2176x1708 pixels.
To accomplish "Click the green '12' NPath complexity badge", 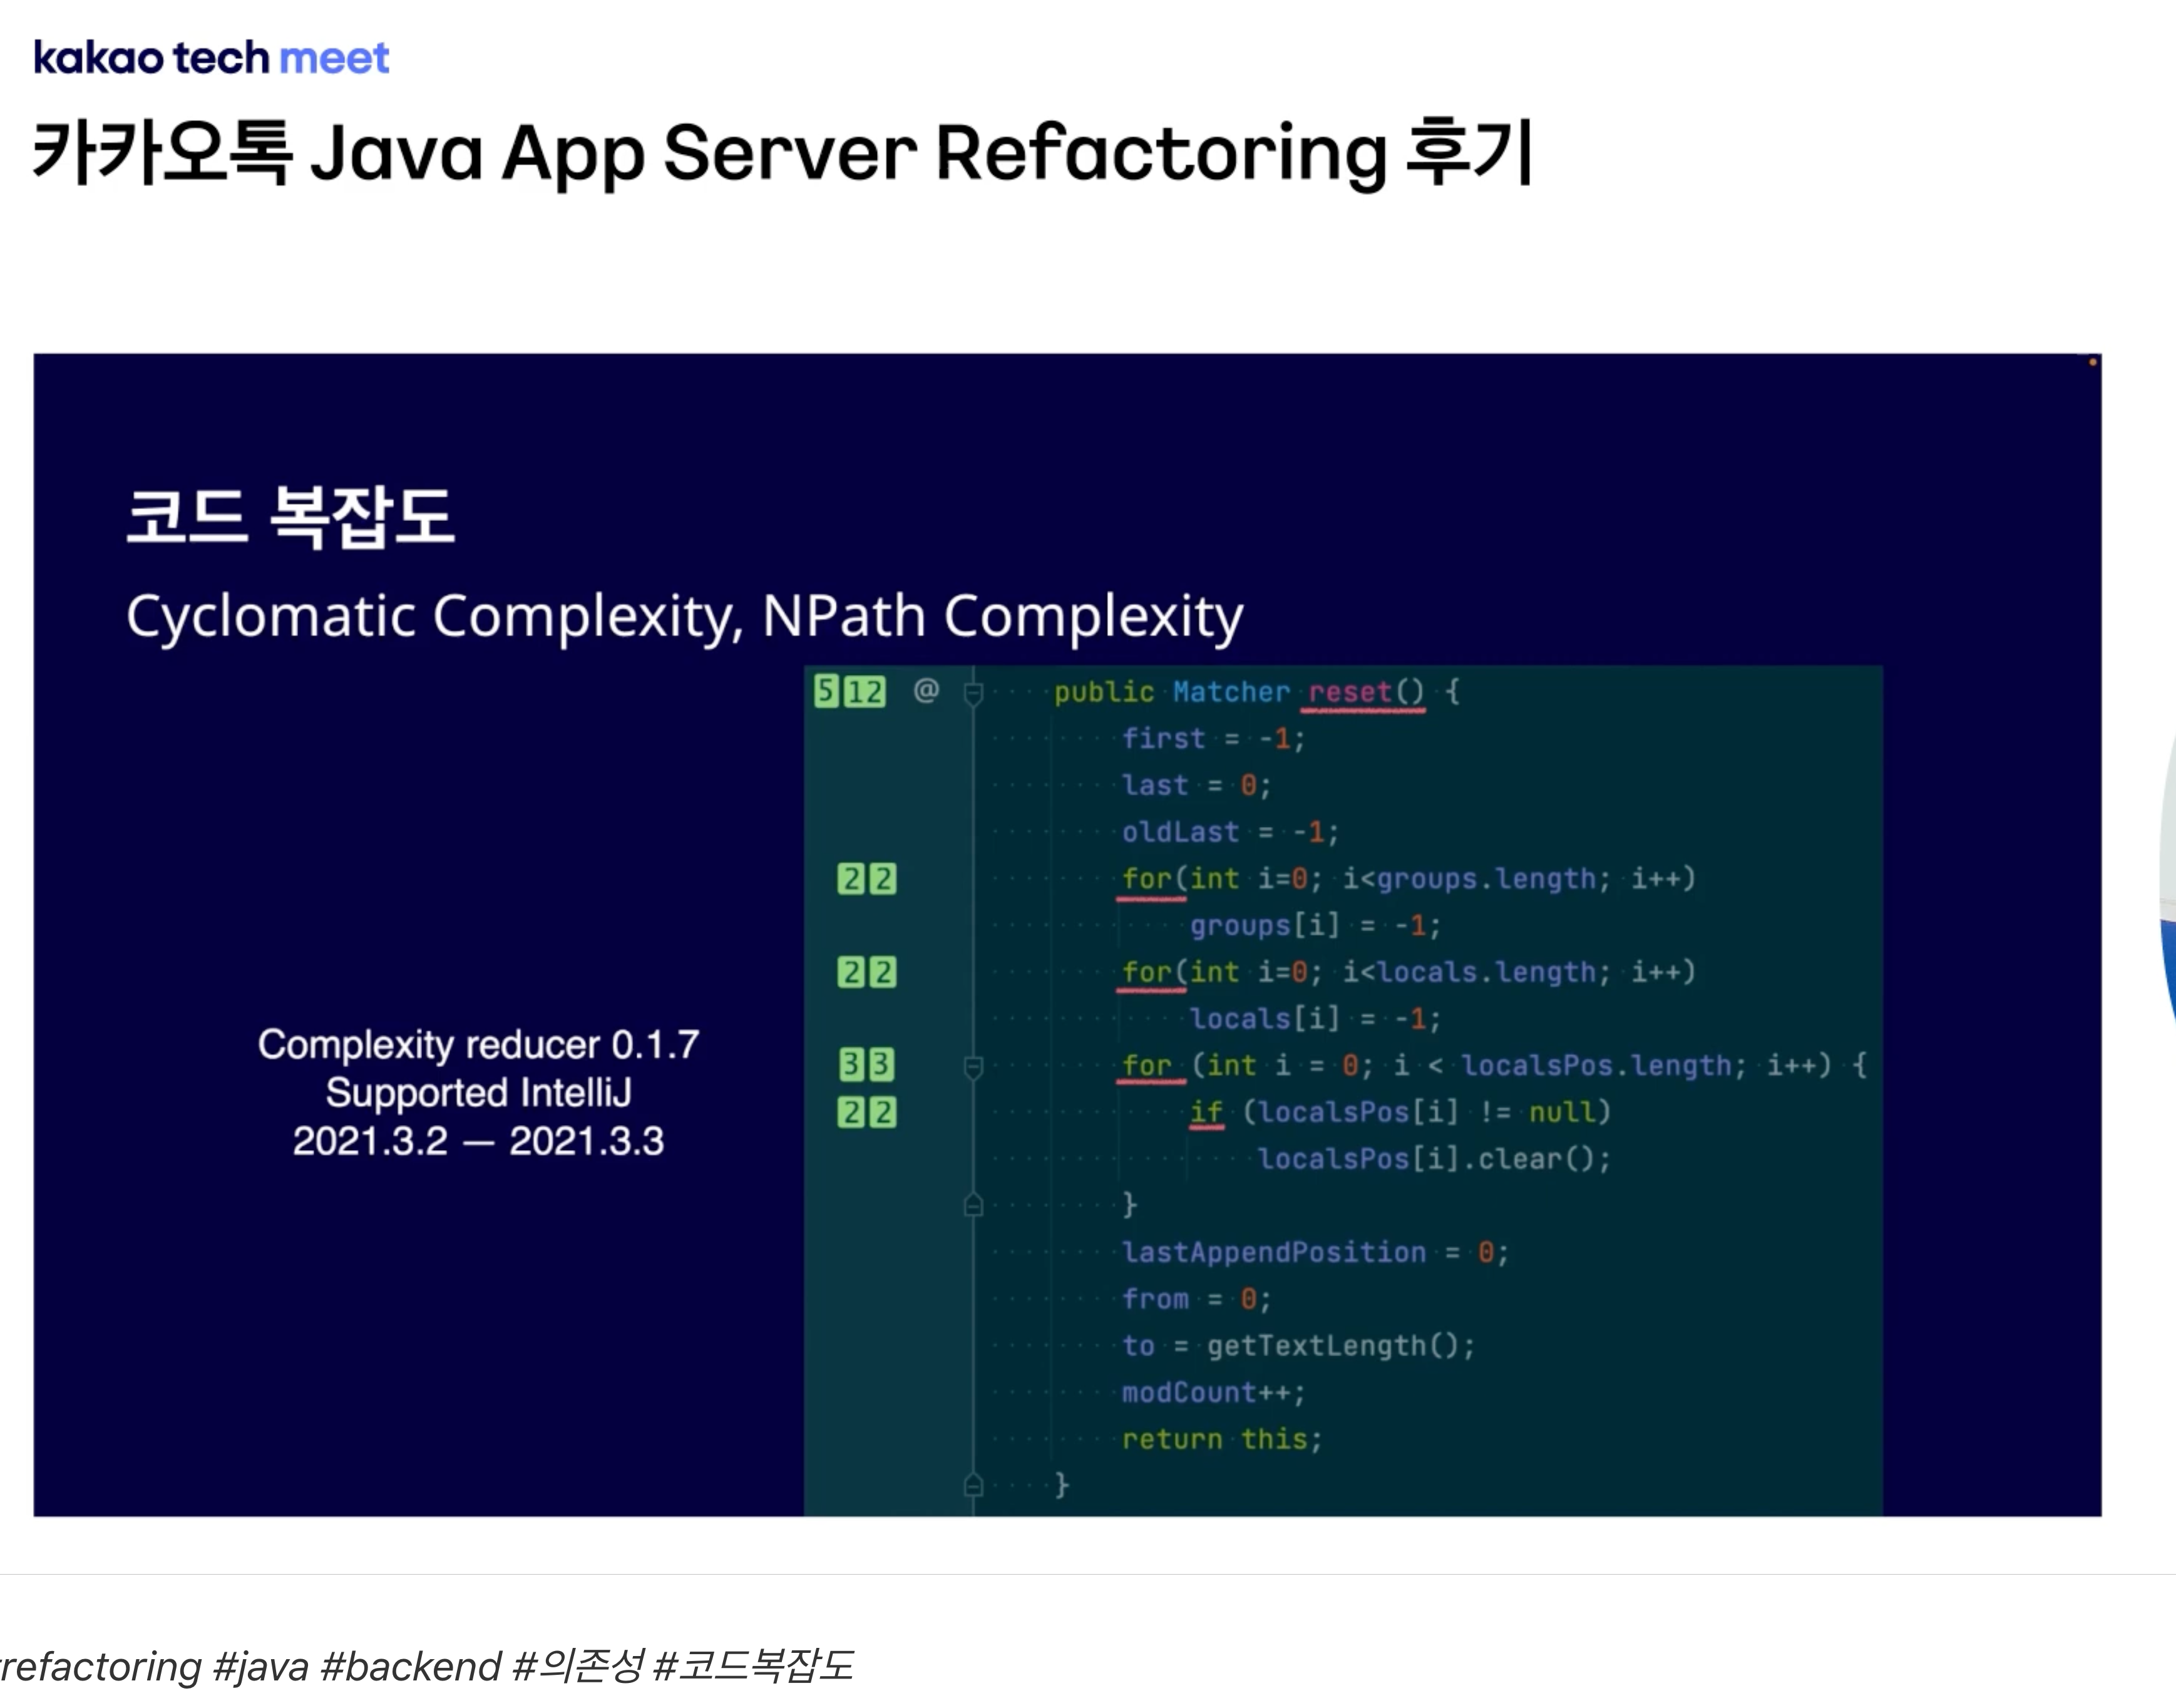I will point(865,691).
